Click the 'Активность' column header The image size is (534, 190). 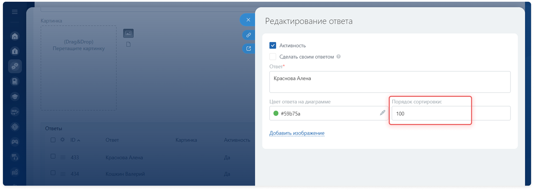[x=237, y=140]
